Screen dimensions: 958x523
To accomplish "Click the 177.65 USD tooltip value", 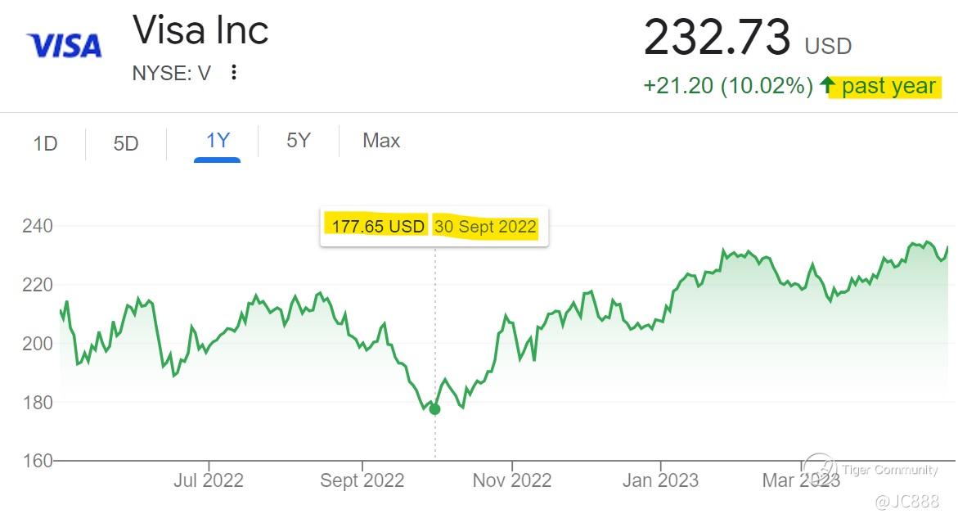I will pyautogui.click(x=378, y=227).
